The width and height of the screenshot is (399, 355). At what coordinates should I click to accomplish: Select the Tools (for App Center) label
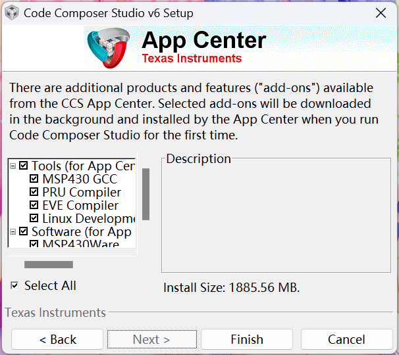click(x=84, y=166)
